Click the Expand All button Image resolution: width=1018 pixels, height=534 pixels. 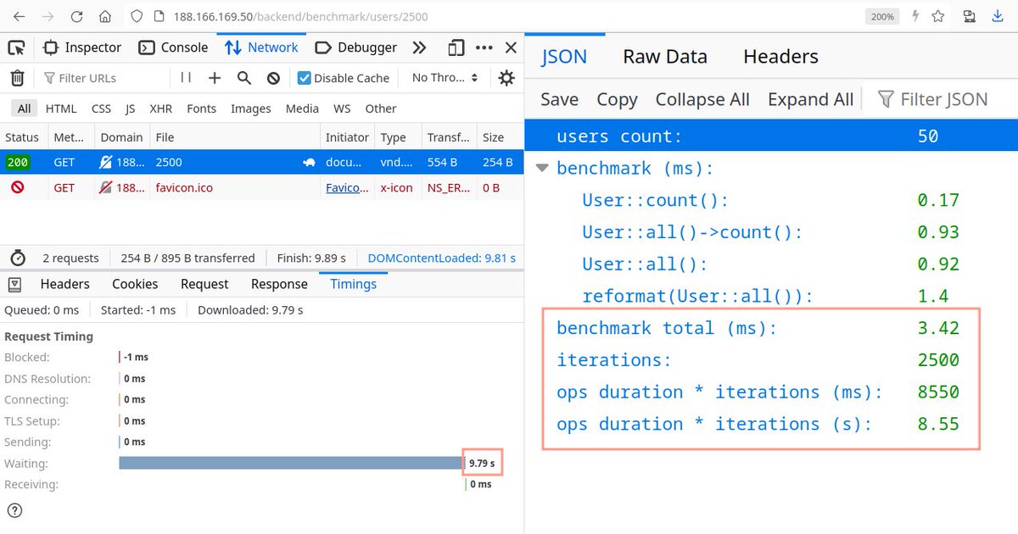click(x=810, y=99)
